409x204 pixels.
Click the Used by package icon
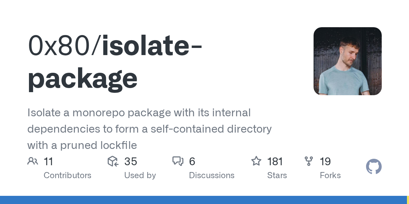(113, 161)
